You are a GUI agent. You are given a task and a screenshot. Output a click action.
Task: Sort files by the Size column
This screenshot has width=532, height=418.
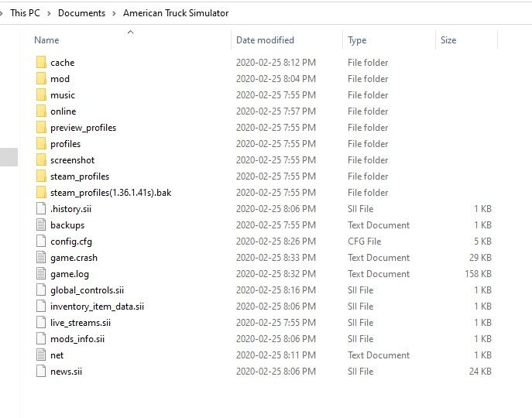(x=448, y=40)
